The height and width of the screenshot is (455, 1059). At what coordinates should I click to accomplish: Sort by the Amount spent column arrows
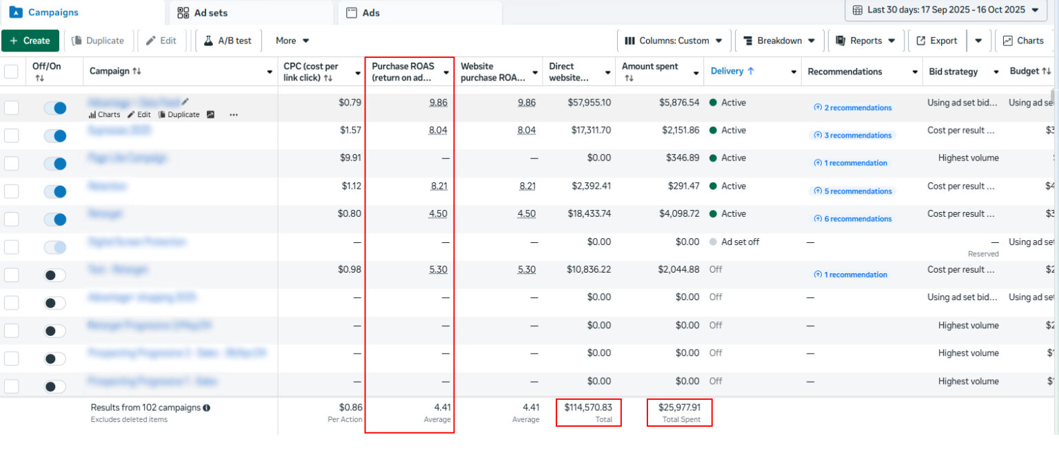tap(629, 78)
